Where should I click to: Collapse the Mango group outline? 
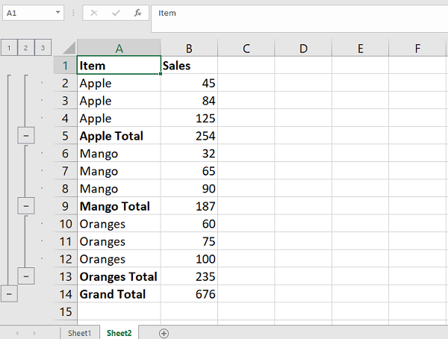pyautogui.click(x=26, y=206)
